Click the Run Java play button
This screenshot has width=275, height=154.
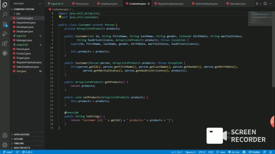(x=257, y=4)
